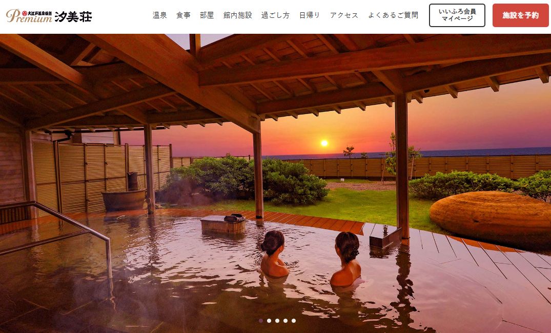Viewport: 551px width, 333px height.
Task: Click the red 施設を予約 button
Action: coord(520,15)
